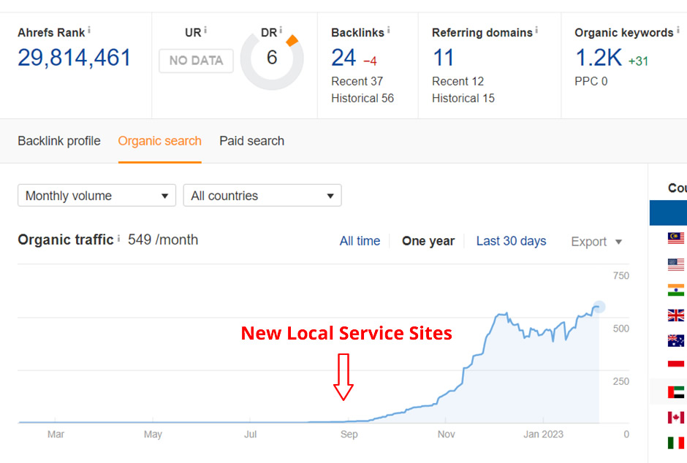Click the Backlinks info icon
This screenshot has width=687, height=463.
(388, 30)
